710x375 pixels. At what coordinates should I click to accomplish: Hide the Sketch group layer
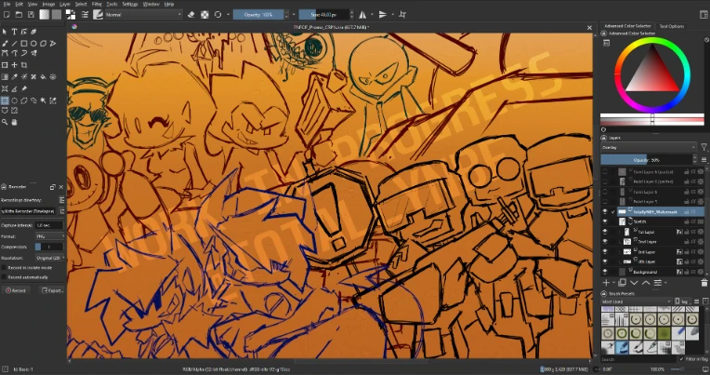click(x=605, y=221)
